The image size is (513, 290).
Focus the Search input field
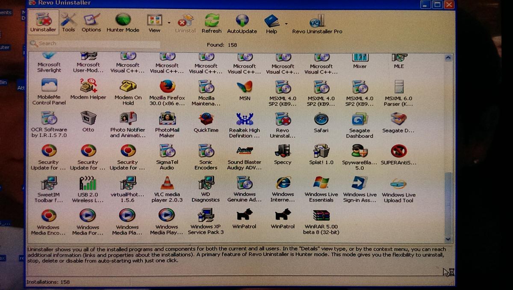95,44
